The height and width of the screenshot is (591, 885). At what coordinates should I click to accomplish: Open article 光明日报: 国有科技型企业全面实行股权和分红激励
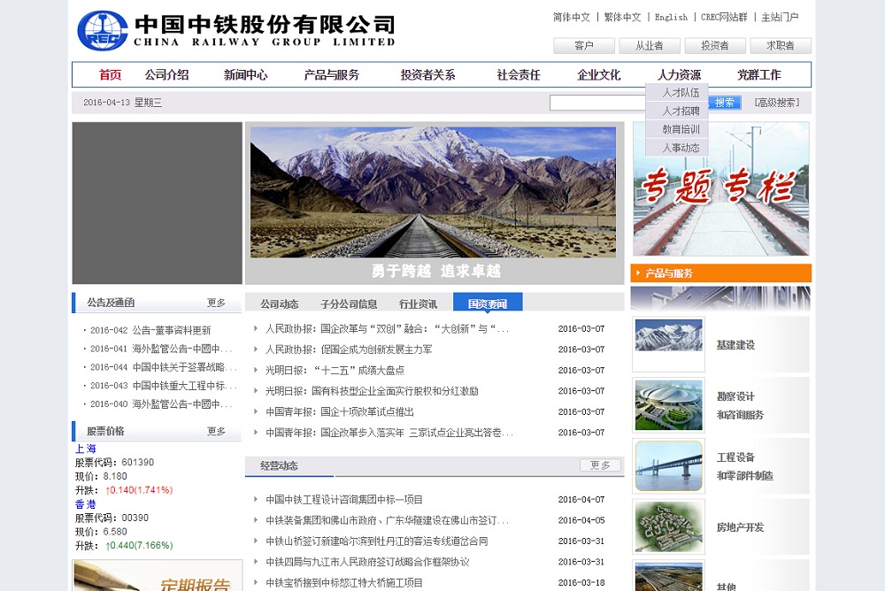coord(372,391)
